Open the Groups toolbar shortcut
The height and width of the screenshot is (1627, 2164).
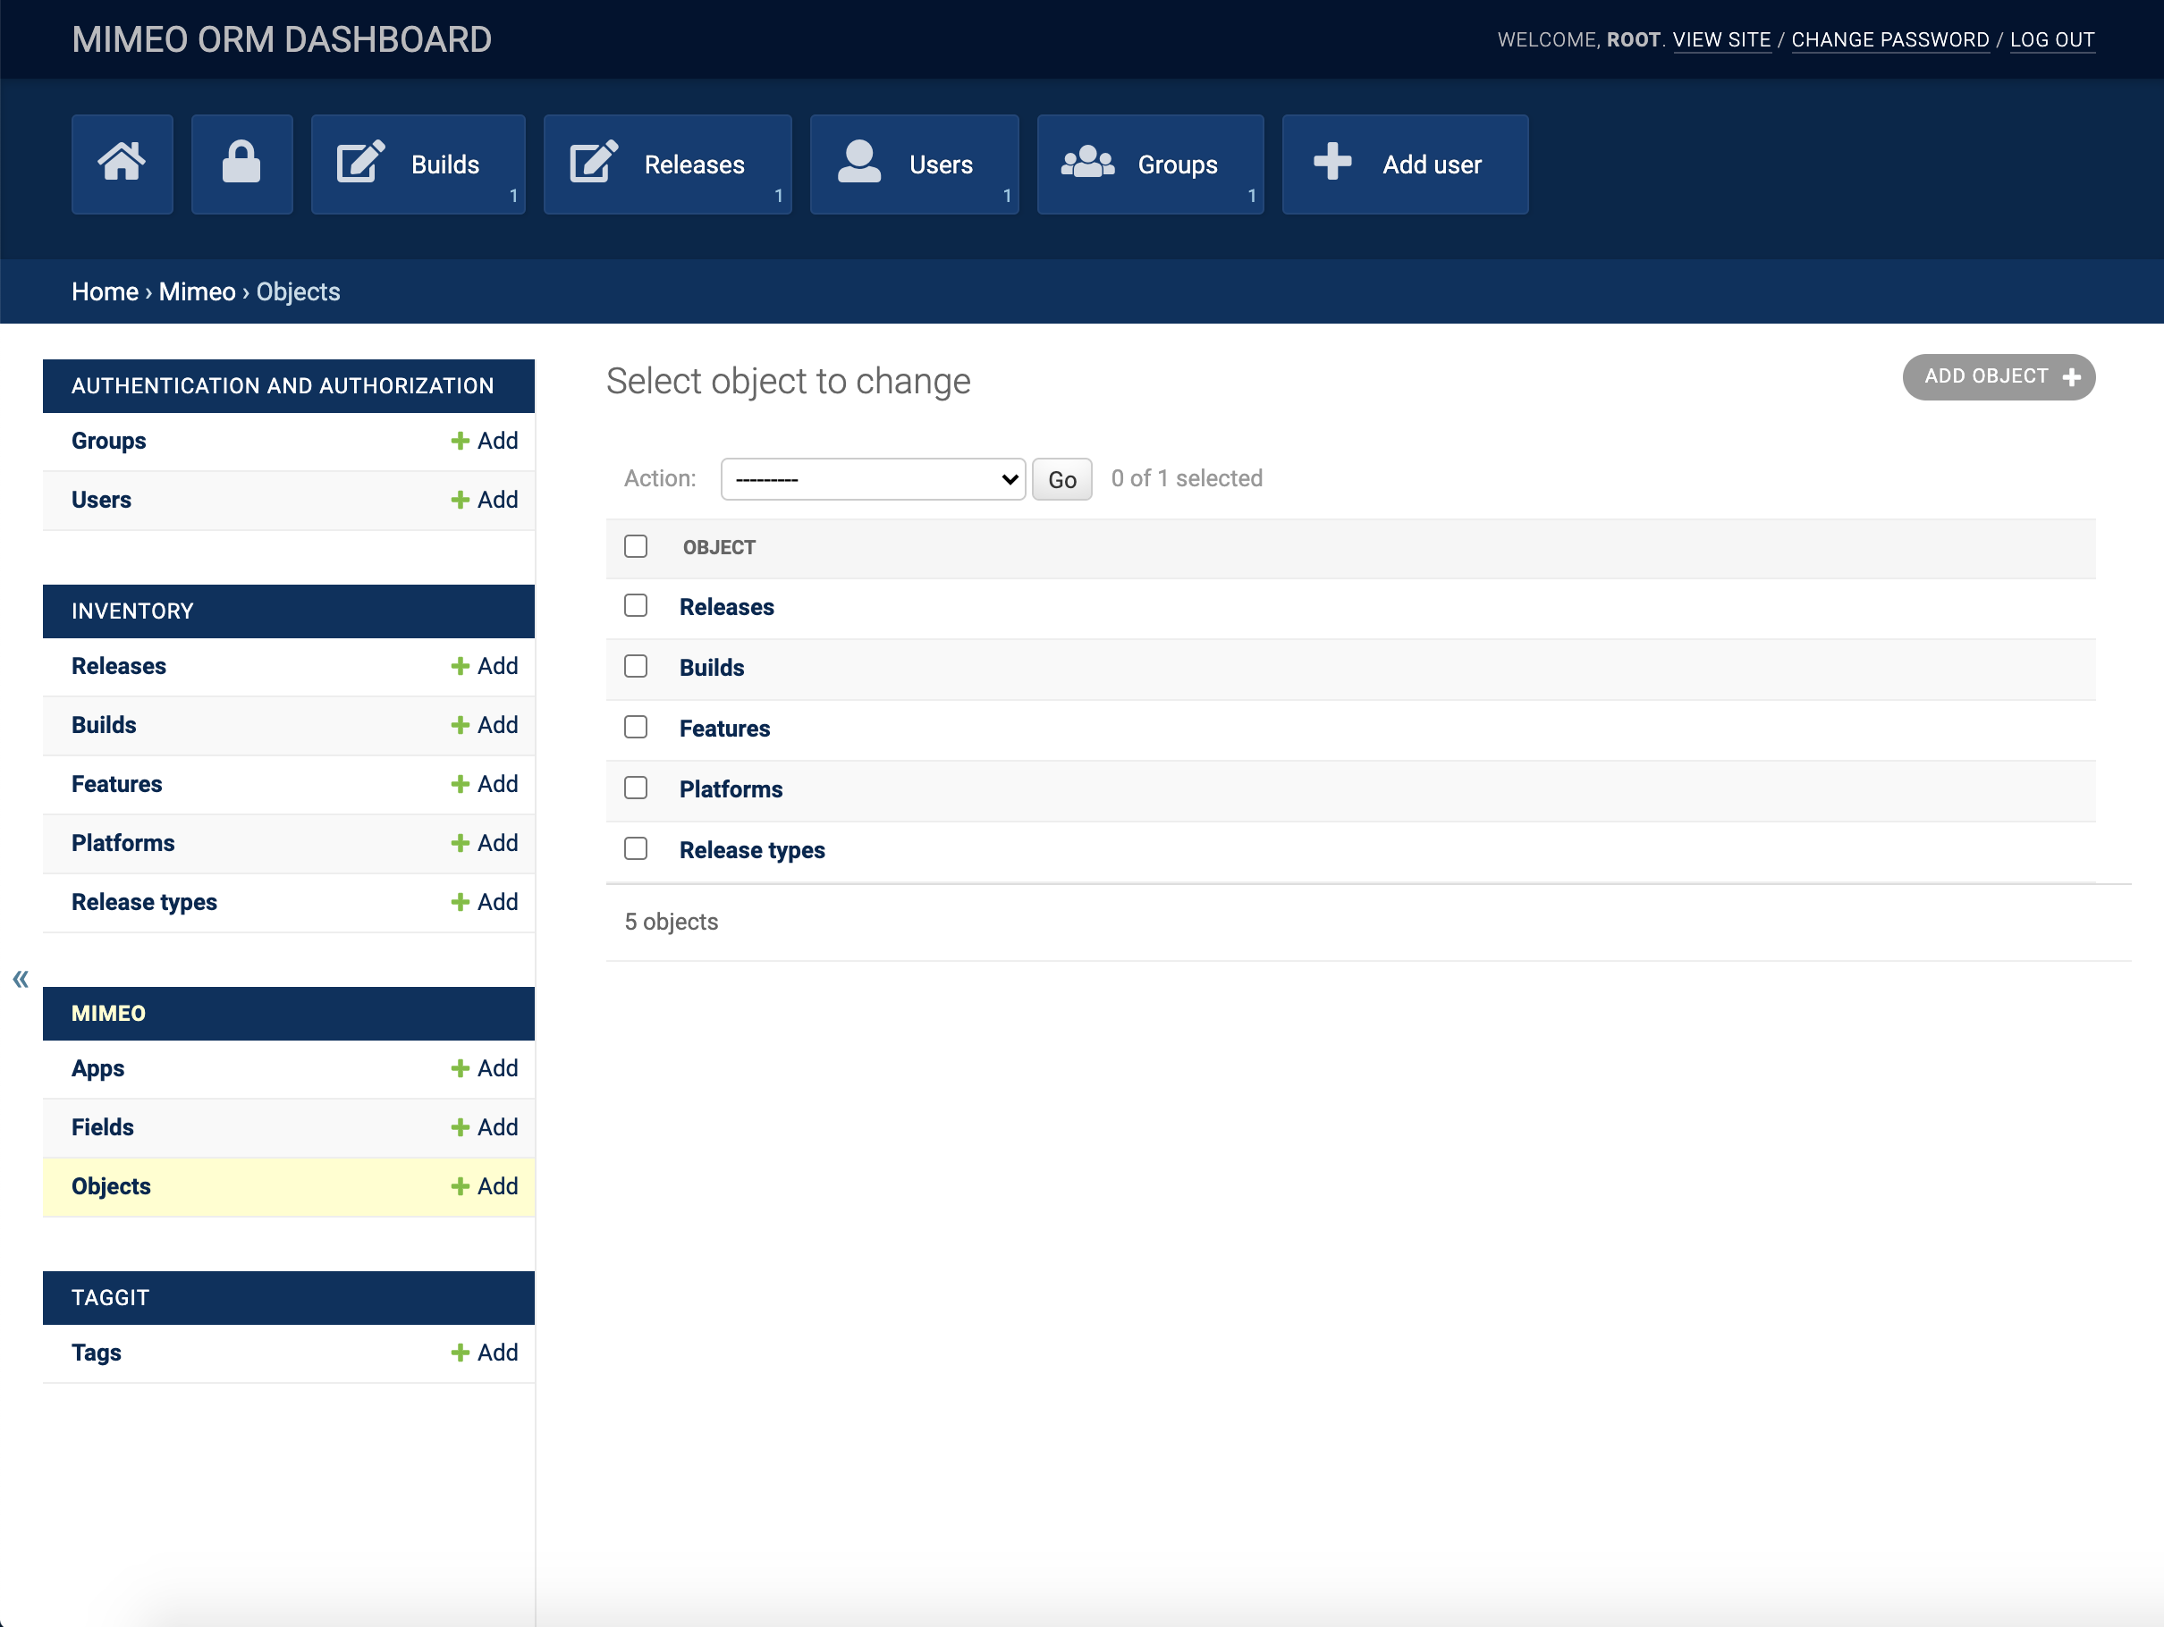click(x=1151, y=164)
